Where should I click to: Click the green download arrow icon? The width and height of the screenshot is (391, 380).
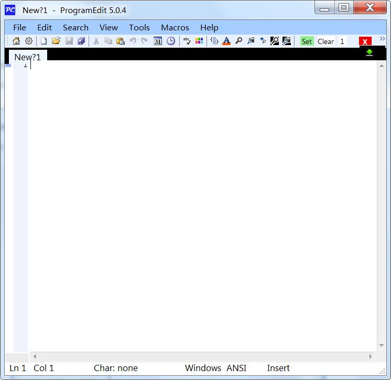coord(370,52)
